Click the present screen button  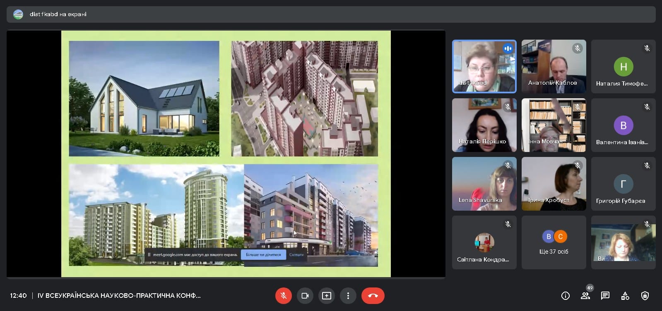(x=327, y=296)
